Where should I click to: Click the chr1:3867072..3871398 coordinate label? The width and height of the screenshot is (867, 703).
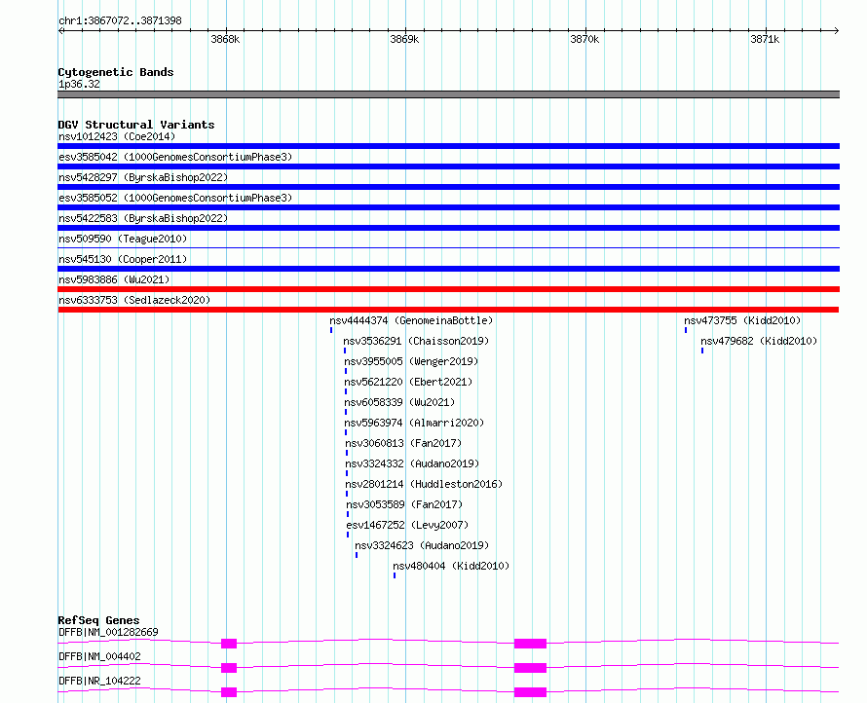pyautogui.click(x=120, y=21)
